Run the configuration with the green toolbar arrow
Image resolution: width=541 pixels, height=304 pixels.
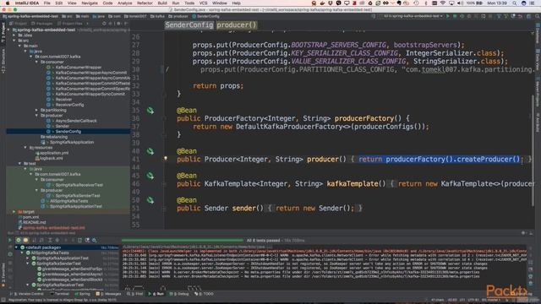click(x=448, y=16)
